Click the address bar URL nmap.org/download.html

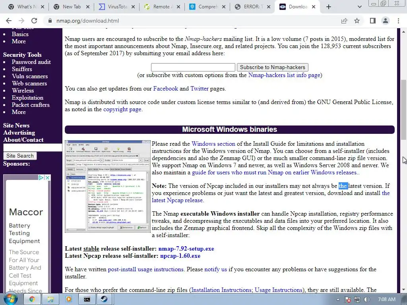88,21
